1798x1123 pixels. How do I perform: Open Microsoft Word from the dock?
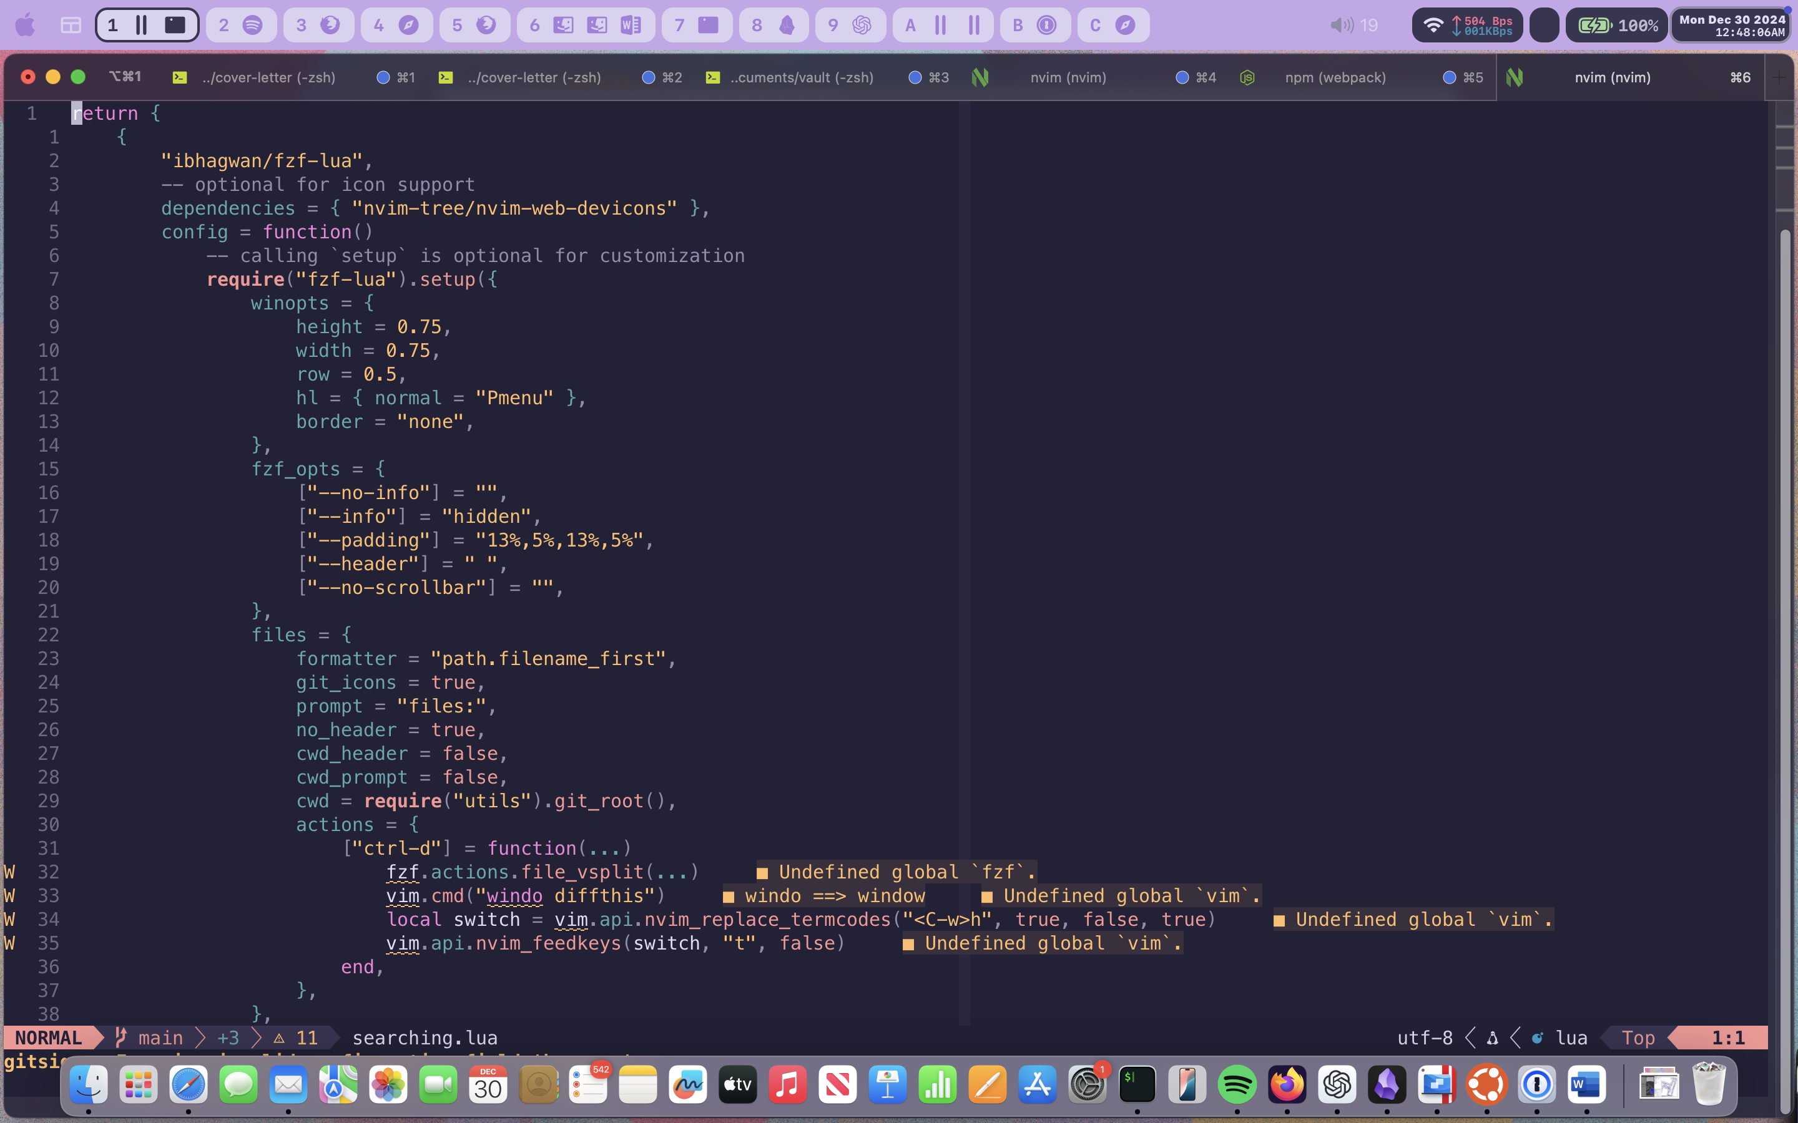[1587, 1085]
